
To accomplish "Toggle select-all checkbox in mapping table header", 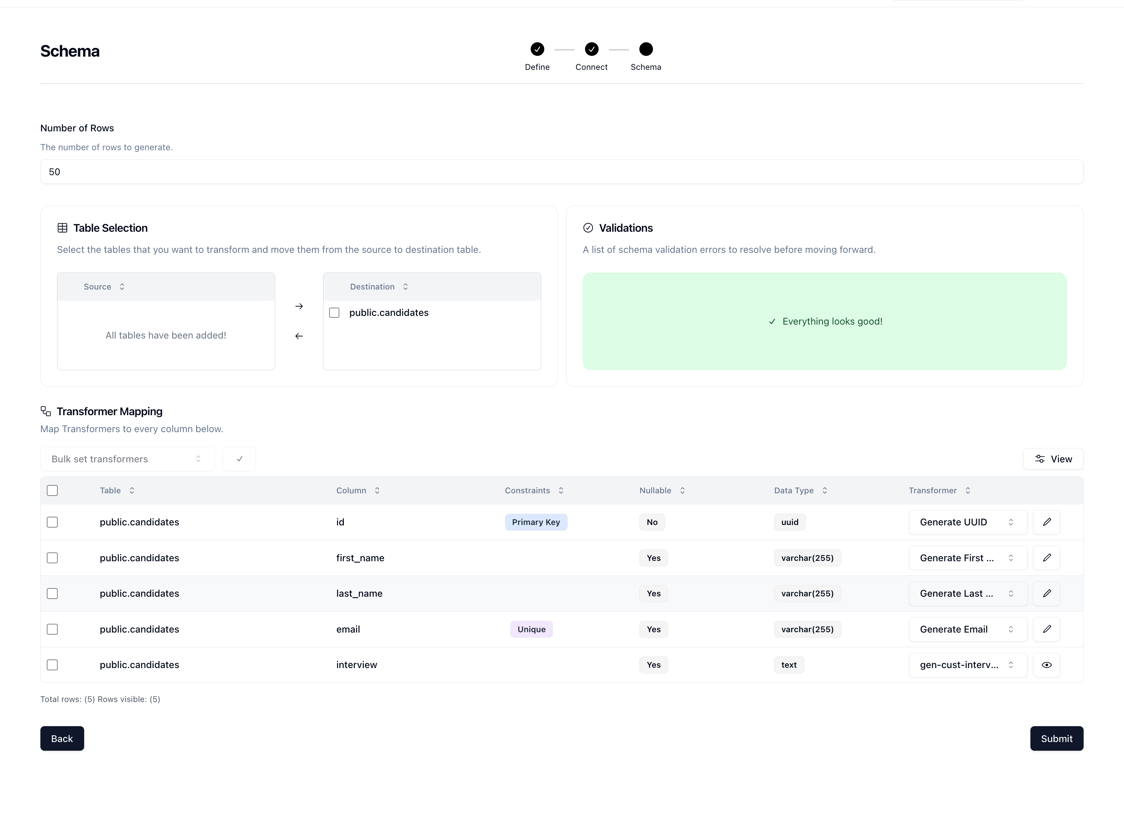I will (x=52, y=491).
